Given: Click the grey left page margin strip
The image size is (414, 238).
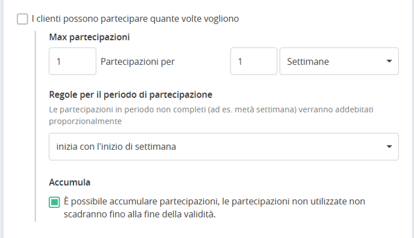Looking at the screenshot, I should coord(2,119).
